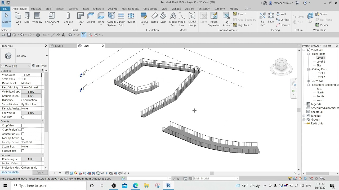Screen dimensions: 339x190
Task: Choose the Curtain Grid tool
Action: pos(121,20)
